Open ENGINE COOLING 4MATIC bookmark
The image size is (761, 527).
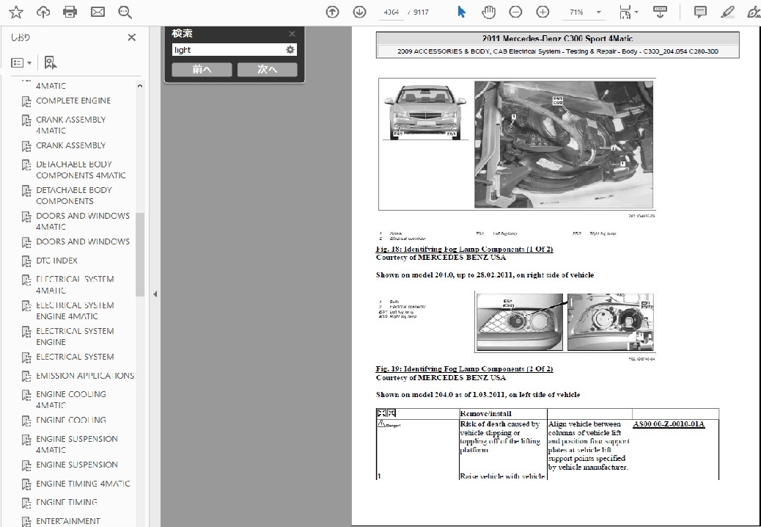tap(71, 399)
